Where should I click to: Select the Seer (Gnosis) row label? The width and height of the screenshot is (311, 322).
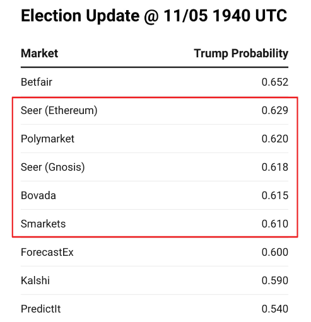[x=53, y=167]
